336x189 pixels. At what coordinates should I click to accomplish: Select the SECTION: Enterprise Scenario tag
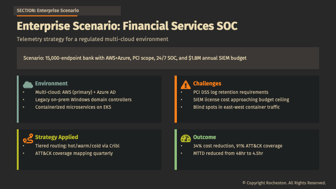point(48,10)
